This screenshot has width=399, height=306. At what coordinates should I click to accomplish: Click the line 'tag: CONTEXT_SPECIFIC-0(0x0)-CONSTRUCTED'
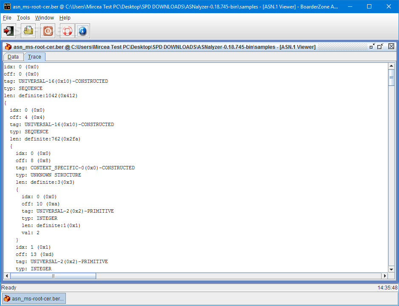(75, 168)
